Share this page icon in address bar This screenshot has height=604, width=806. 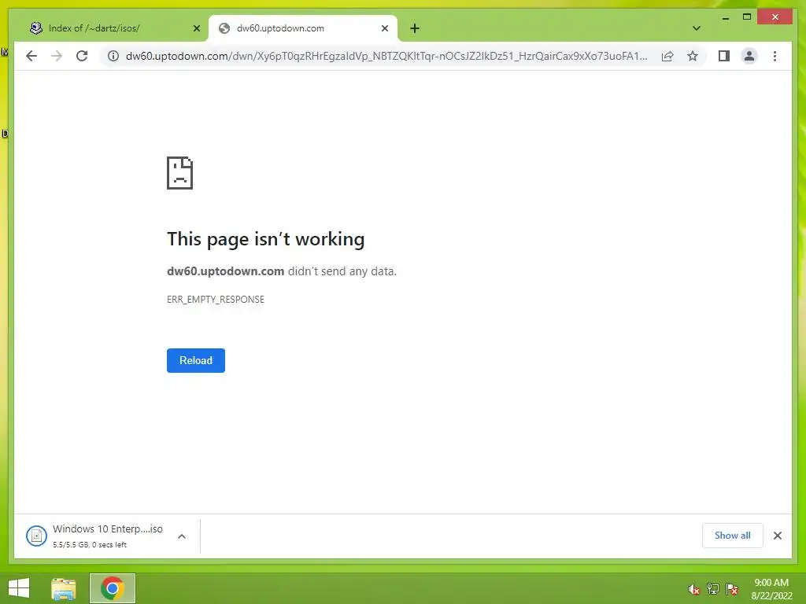tap(667, 56)
